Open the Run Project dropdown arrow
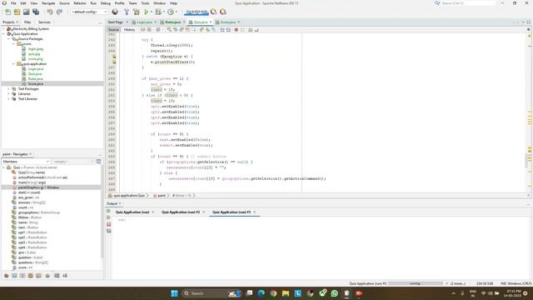 pos(152,12)
